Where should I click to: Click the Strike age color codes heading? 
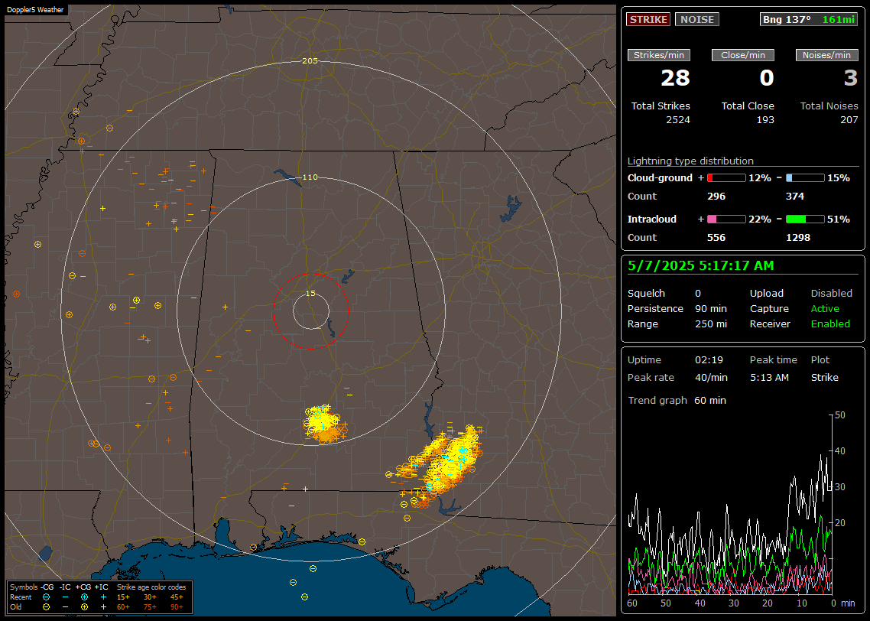coord(151,587)
